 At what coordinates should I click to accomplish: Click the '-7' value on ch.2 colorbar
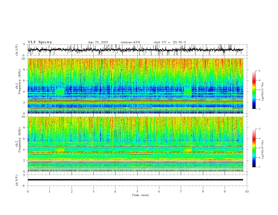259,167
